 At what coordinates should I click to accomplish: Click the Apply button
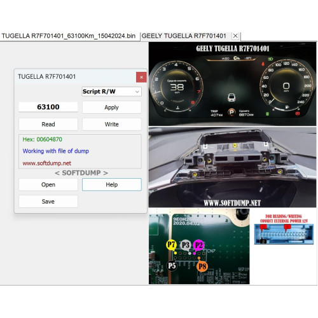coord(111,107)
